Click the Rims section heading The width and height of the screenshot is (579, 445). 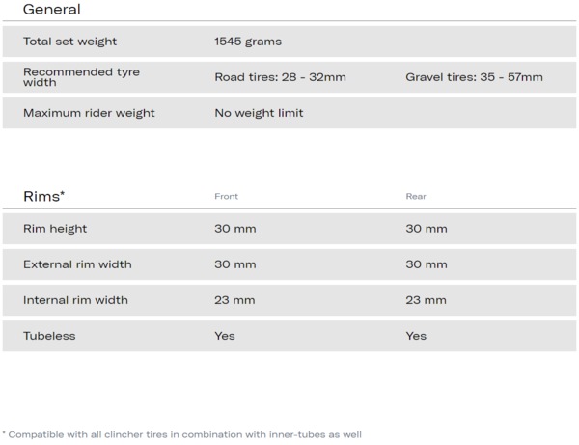tap(44, 197)
